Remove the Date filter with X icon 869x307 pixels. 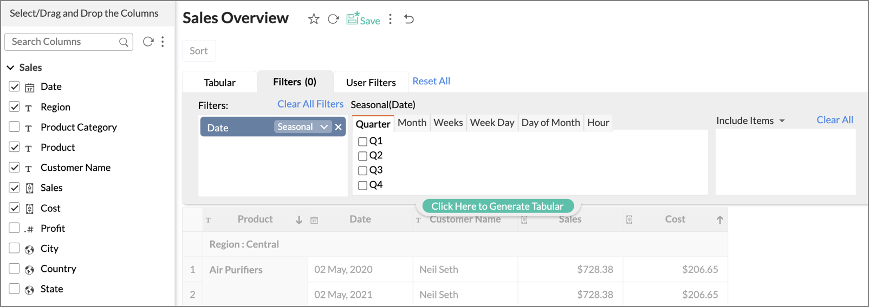pyautogui.click(x=339, y=127)
